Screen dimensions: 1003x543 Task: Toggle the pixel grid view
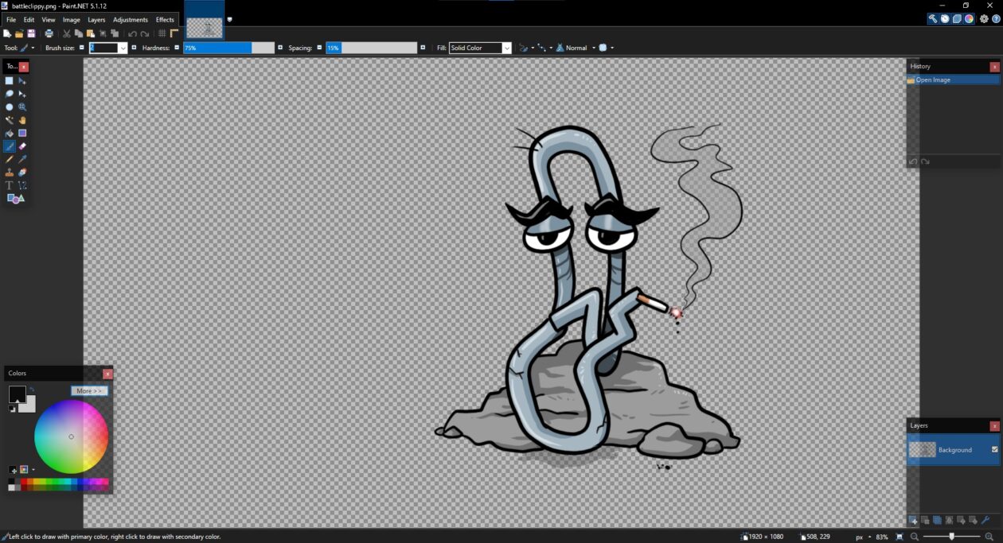(x=162, y=33)
